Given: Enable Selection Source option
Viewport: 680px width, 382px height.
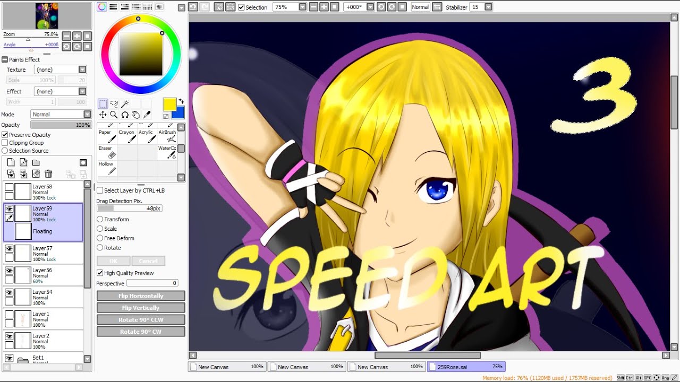Looking at the screenshot, I should (5, 151).
